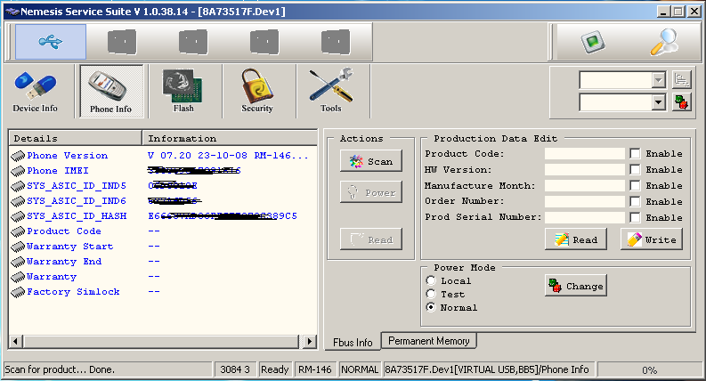Expand the lower combo box dropdown
706x381 pixels.
[658, 102]
